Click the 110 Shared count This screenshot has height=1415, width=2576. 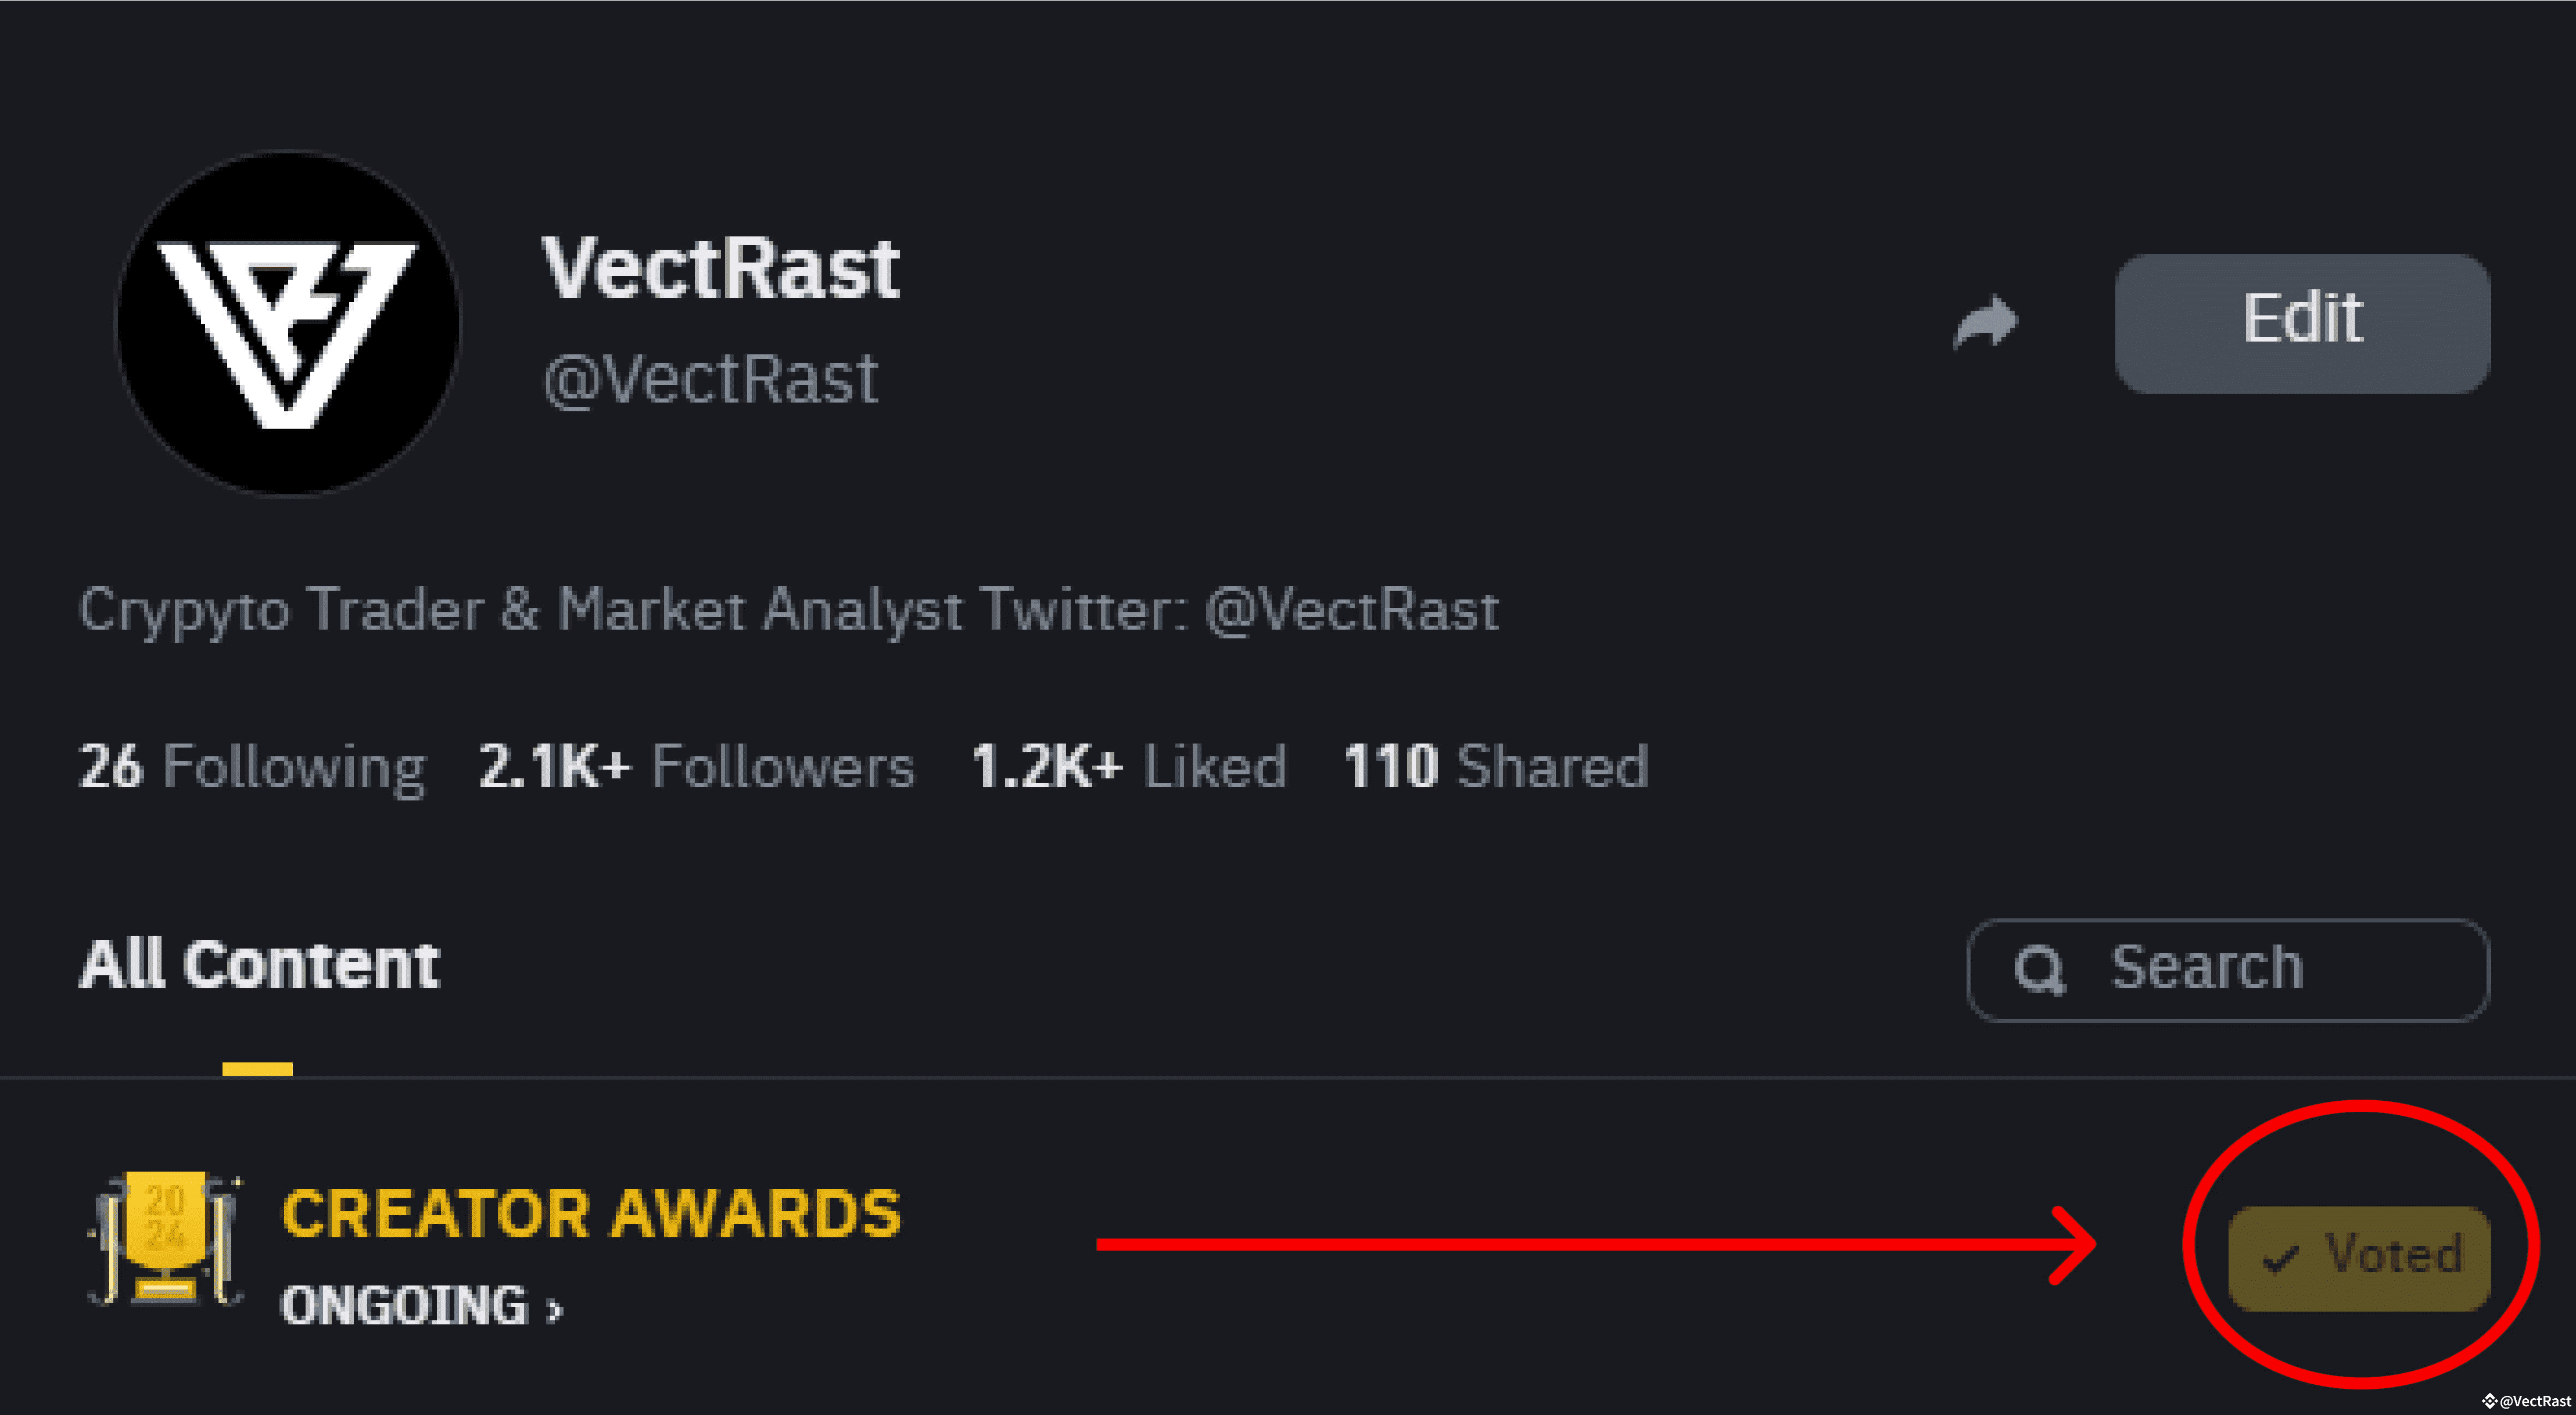(1496, 768)
